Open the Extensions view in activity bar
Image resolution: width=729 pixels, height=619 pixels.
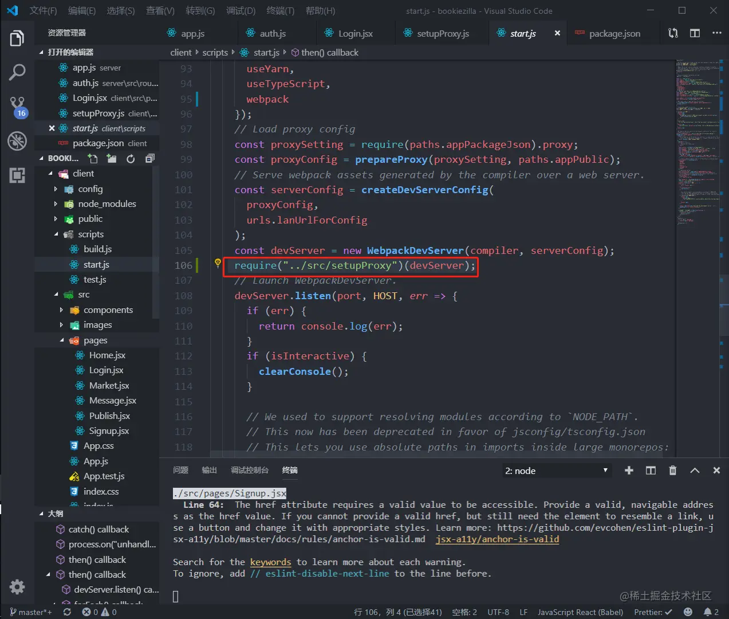(x=17, y=175)
